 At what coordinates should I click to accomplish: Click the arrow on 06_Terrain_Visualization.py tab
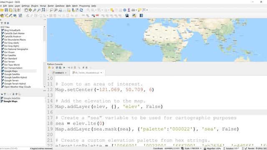pyautogui.click(x=101, y=73)
